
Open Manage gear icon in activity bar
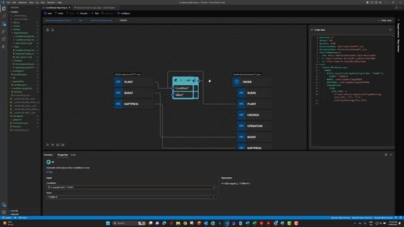pyautogui.click(x=4, y=212)
